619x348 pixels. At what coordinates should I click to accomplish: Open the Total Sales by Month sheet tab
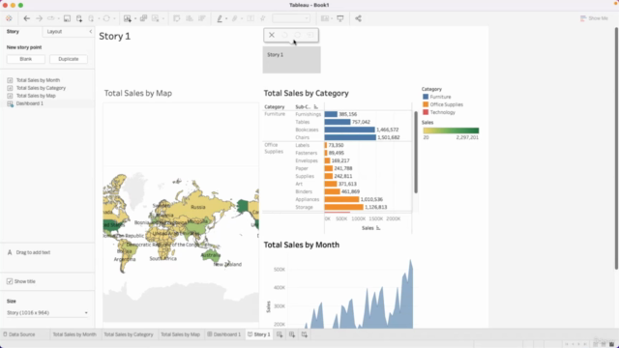[x=74, y=334]
